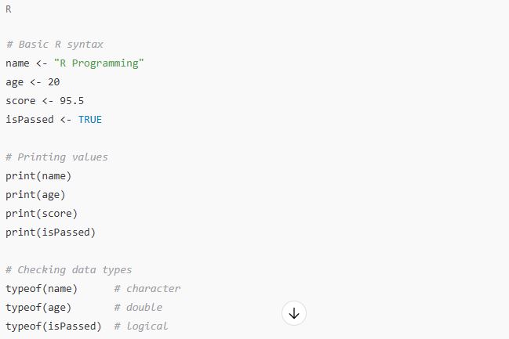Click the "# character" comment

pyautogui.click(x=147, y=289)
